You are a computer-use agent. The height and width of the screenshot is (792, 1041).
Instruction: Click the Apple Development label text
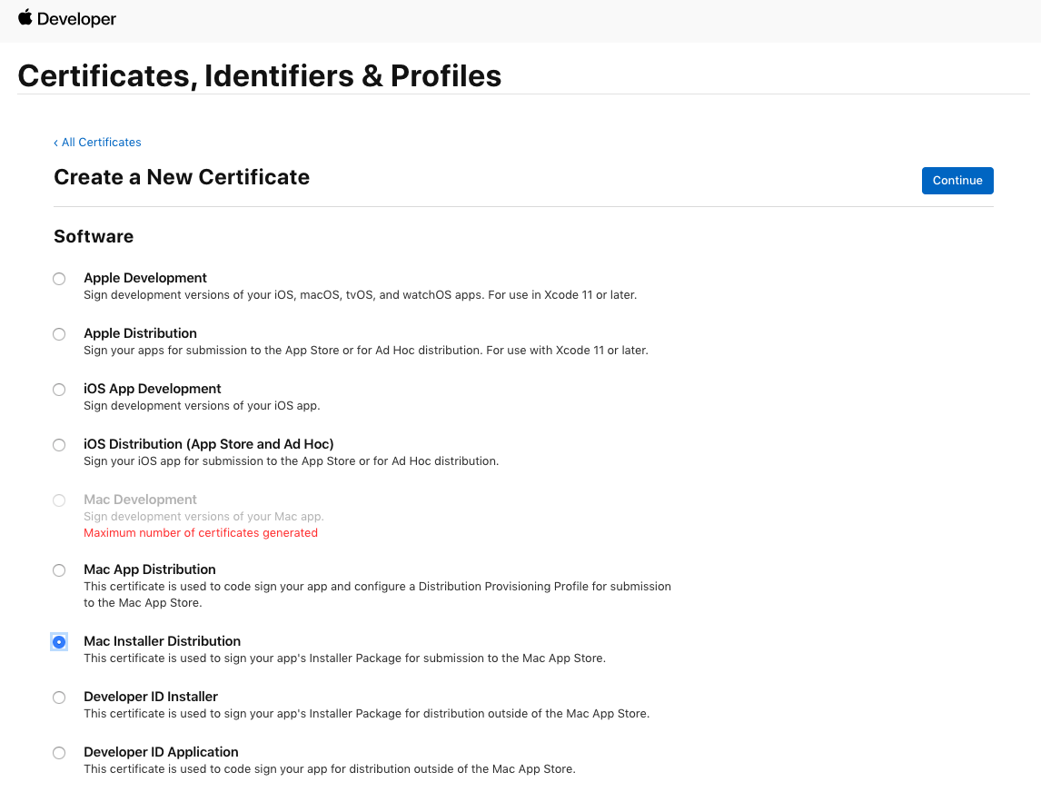(144, 278)
